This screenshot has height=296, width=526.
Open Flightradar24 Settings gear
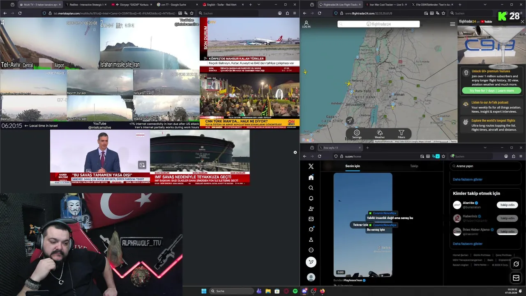[357, 134]
